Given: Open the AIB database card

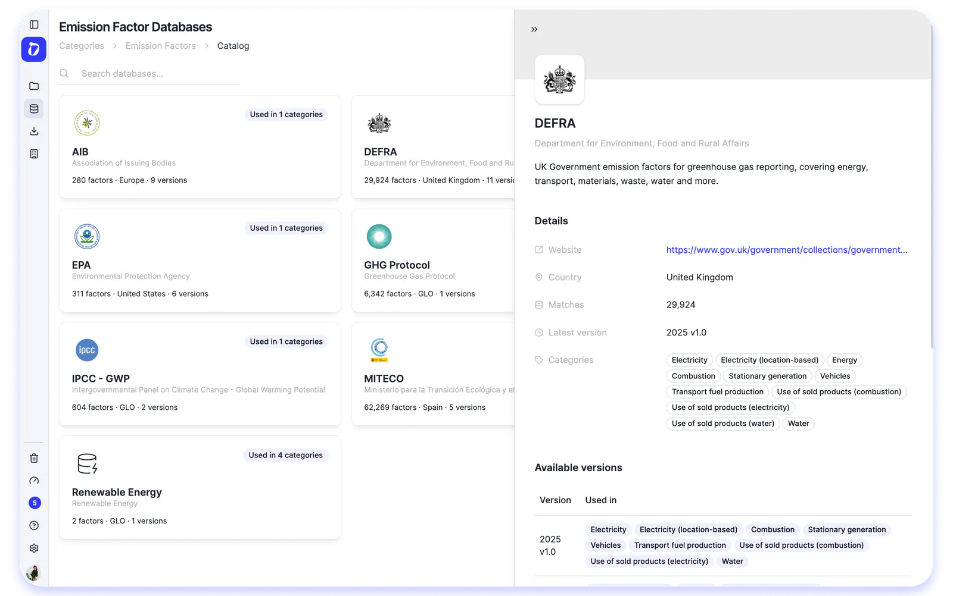Looking at the screenshot, I should (200, 147).
